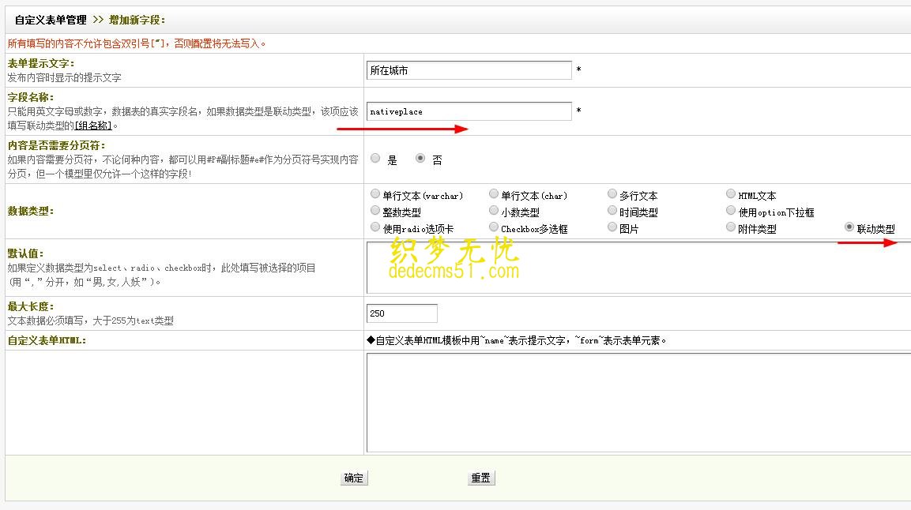911x510 pixels.
Task: Choose 多行文本 as the data type
Action: point(613,194)
